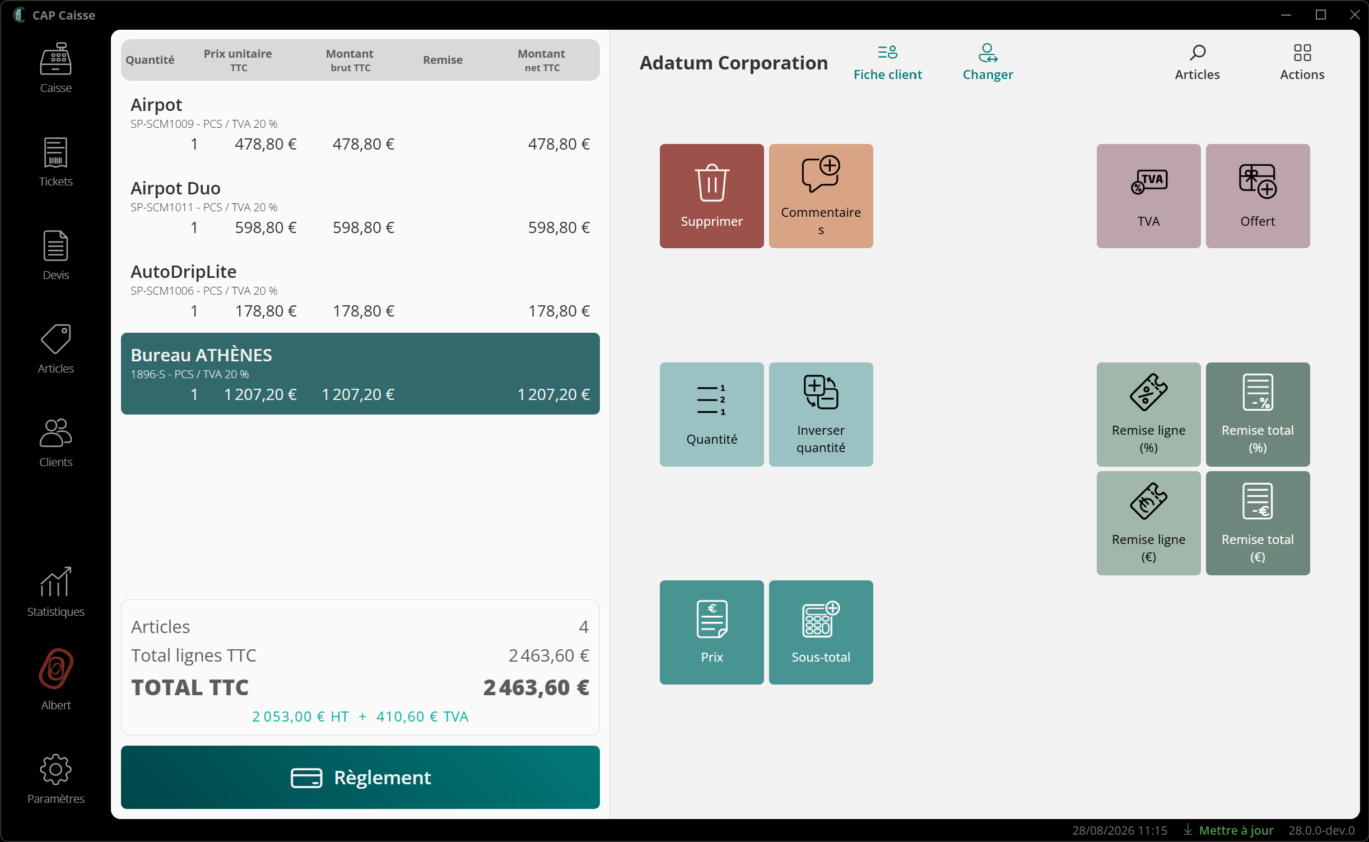This screenshot has height=842, width=1369.
Task: Open Paramètres settings
Action: 55,779
